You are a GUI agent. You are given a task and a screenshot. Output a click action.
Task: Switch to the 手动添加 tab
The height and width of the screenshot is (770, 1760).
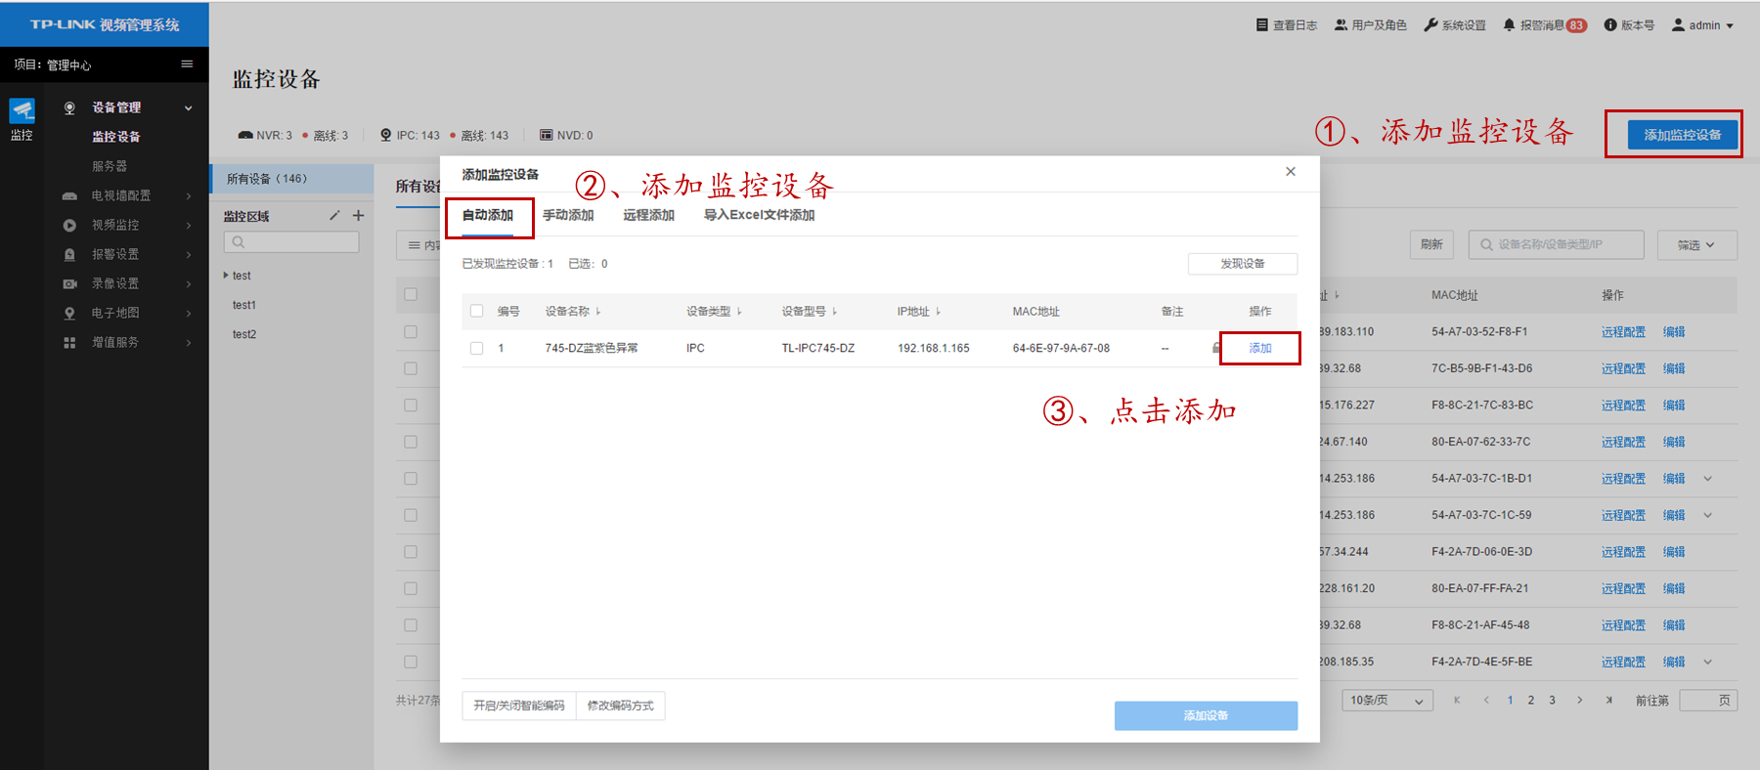click(x=568, y=216)
